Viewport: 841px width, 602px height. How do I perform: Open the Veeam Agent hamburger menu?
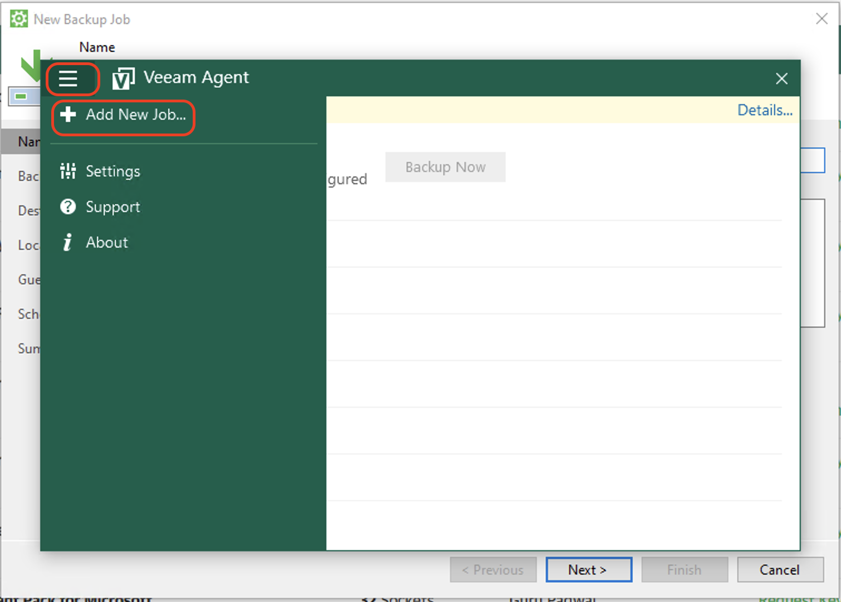pyautogui.click(x=68, y=78)
